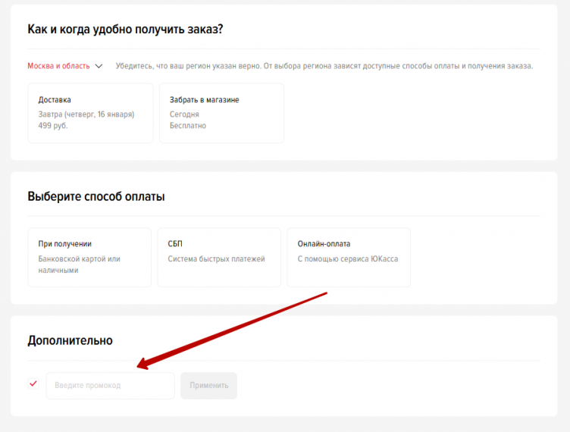
Task: Select Онлайн-оплата payment option title
Action: [324, 244]
